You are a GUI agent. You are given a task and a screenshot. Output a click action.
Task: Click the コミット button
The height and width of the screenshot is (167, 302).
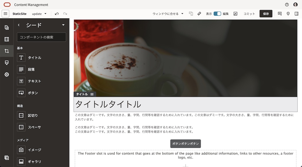pyautogui.click(x=249, y=14)
